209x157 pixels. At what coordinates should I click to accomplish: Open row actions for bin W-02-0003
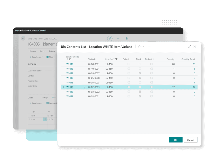(x=84, y=87)
